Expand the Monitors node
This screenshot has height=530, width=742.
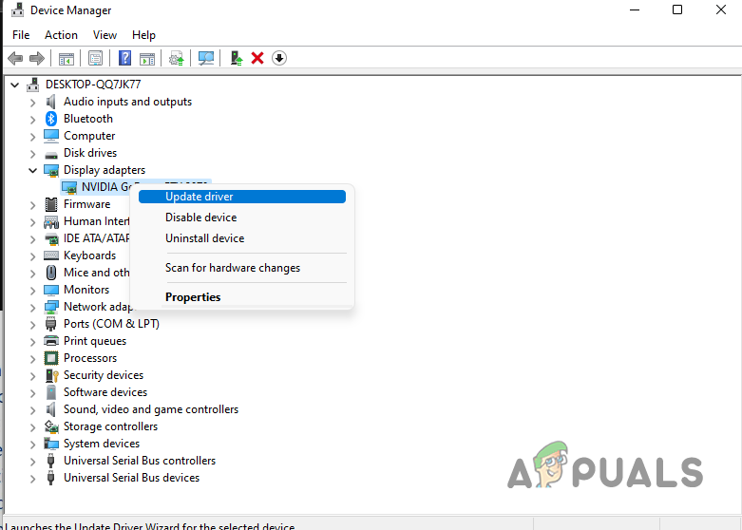coord(32,290)
